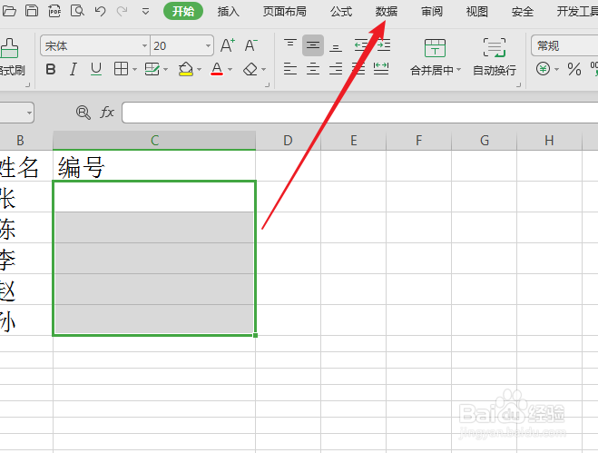Apply percent style

click(x=574, y=70)
